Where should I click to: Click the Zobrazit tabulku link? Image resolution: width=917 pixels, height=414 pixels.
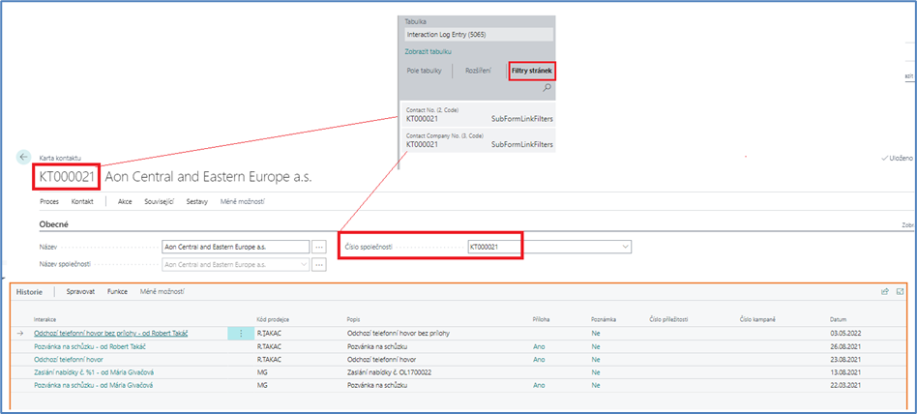coord(428,51)
